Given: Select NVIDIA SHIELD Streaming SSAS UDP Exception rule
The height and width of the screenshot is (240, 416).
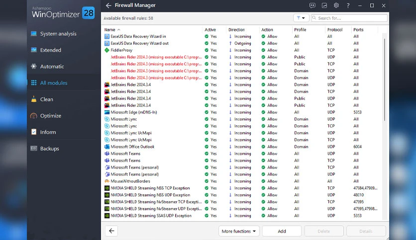Looking at the screenshot, I should tap(151, 216).
